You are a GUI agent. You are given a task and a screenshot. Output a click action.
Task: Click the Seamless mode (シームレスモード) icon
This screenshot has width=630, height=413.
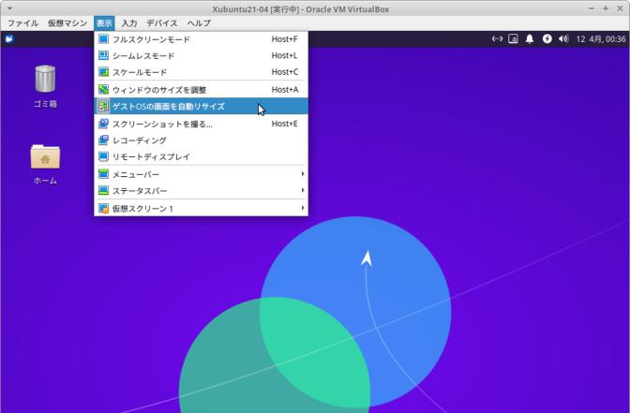coord(104,55)
